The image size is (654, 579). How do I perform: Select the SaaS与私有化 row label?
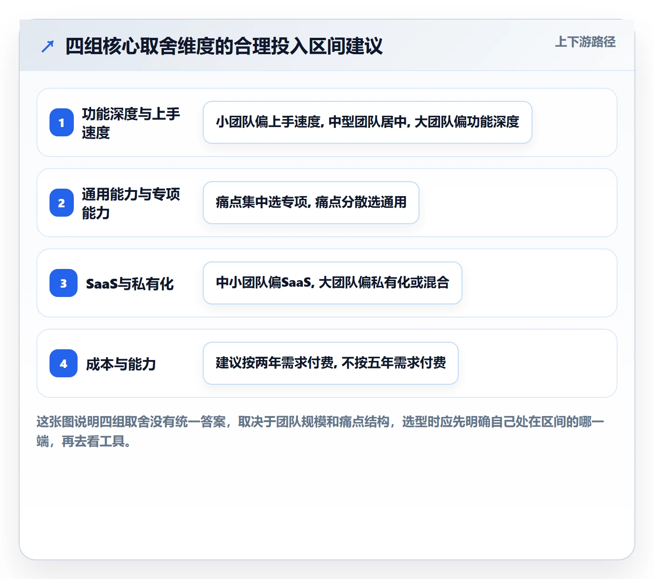point(130,283)
